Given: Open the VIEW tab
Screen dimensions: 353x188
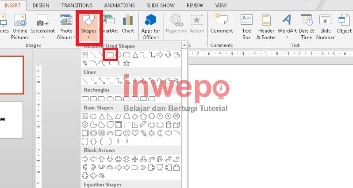Looking at the screenshot, I should tap(221, 5).
